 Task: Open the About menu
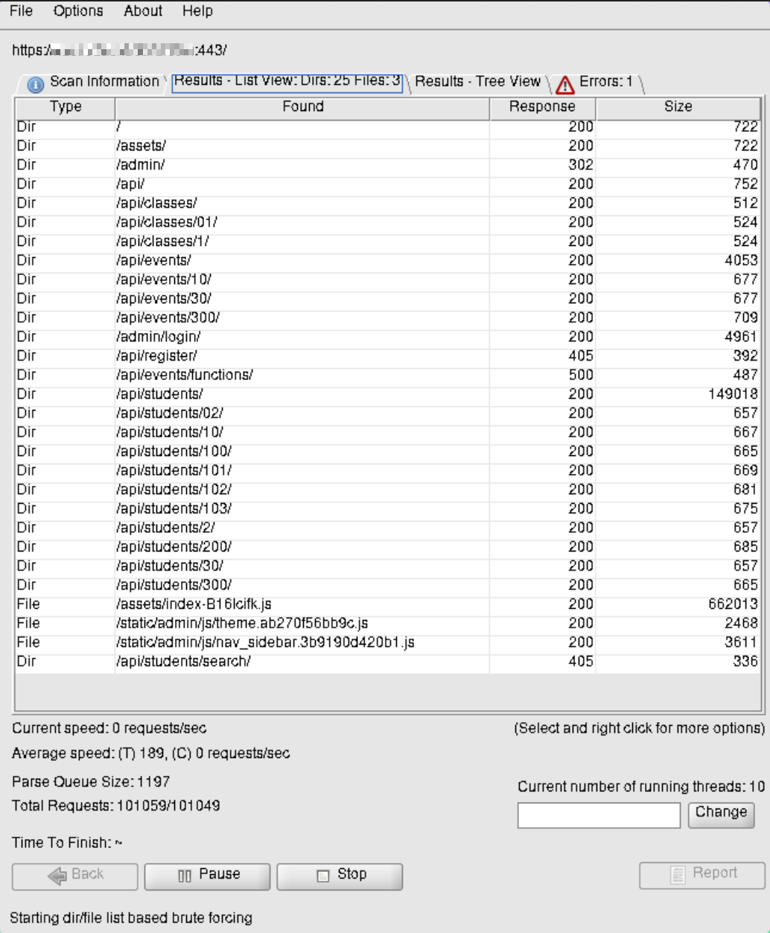143,11
